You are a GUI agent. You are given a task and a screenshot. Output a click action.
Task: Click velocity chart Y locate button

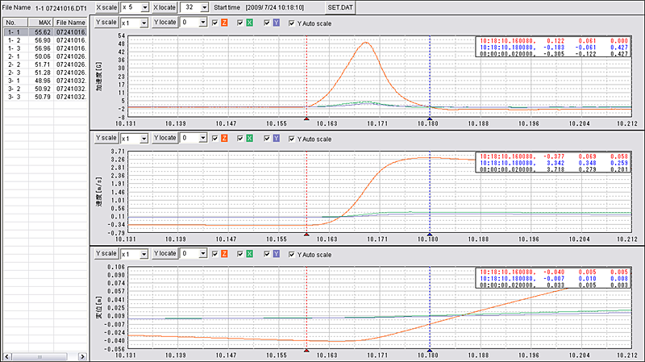[x=164, y=138]
